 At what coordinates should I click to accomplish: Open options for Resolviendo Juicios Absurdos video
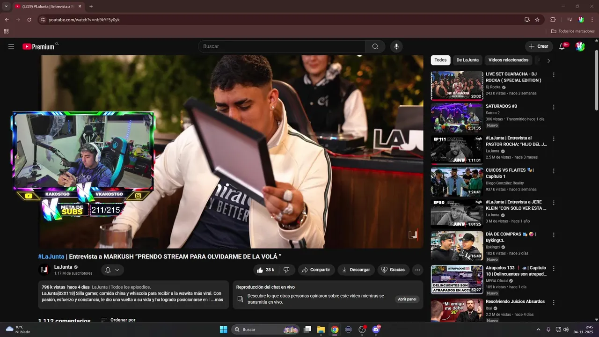554,302
